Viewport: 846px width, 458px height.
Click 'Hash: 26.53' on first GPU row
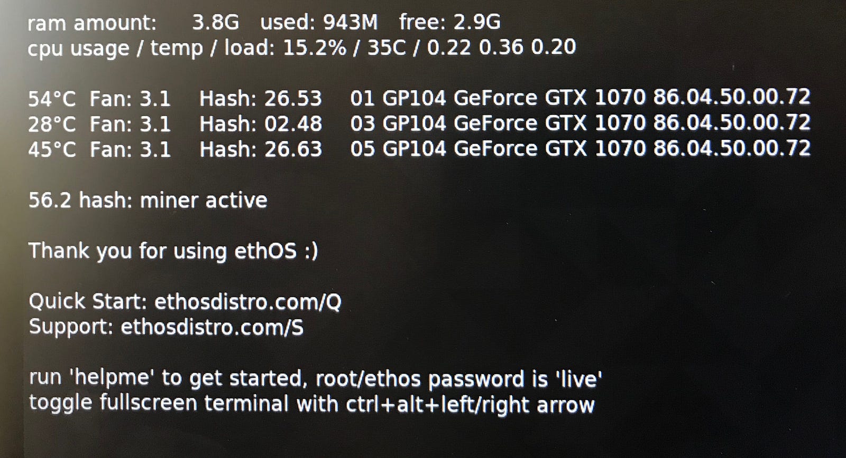coord(260,99)
